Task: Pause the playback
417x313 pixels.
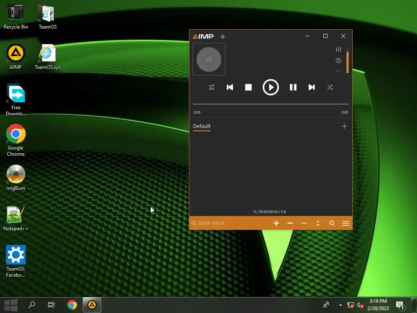Action: (293, 87)
